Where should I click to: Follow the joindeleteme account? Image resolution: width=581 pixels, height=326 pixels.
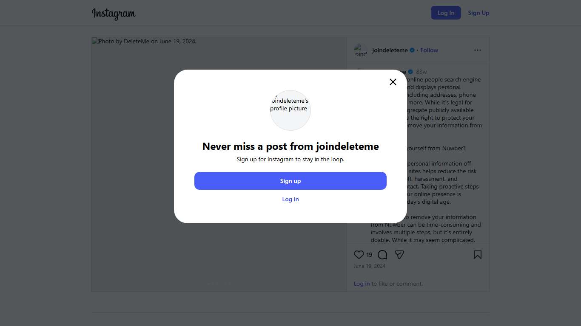pos(429,50)
